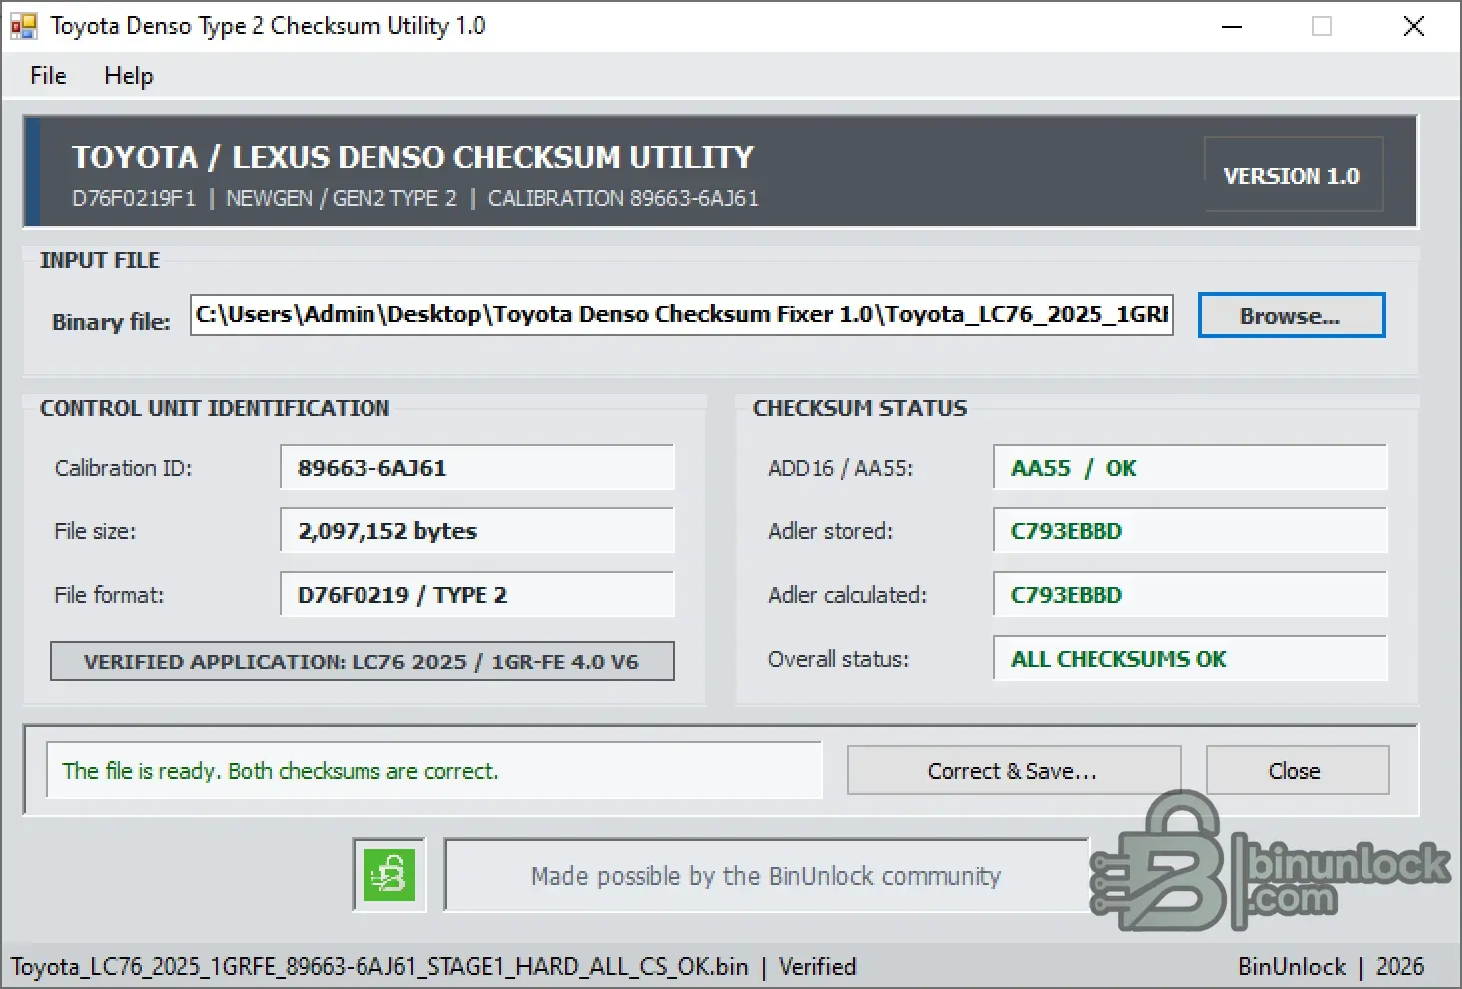
Task: Click the File format D76F0219 / TYPE 2 field
Action: coord(477,595)
